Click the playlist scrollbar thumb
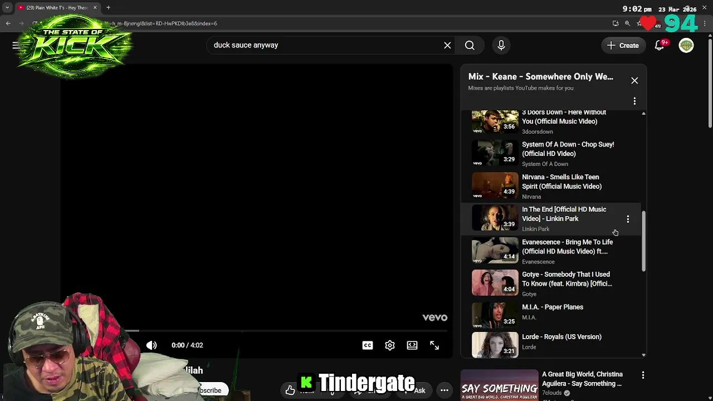Image resolution: width=713 pixels, height=401 pixels. (x=643, y=242)
